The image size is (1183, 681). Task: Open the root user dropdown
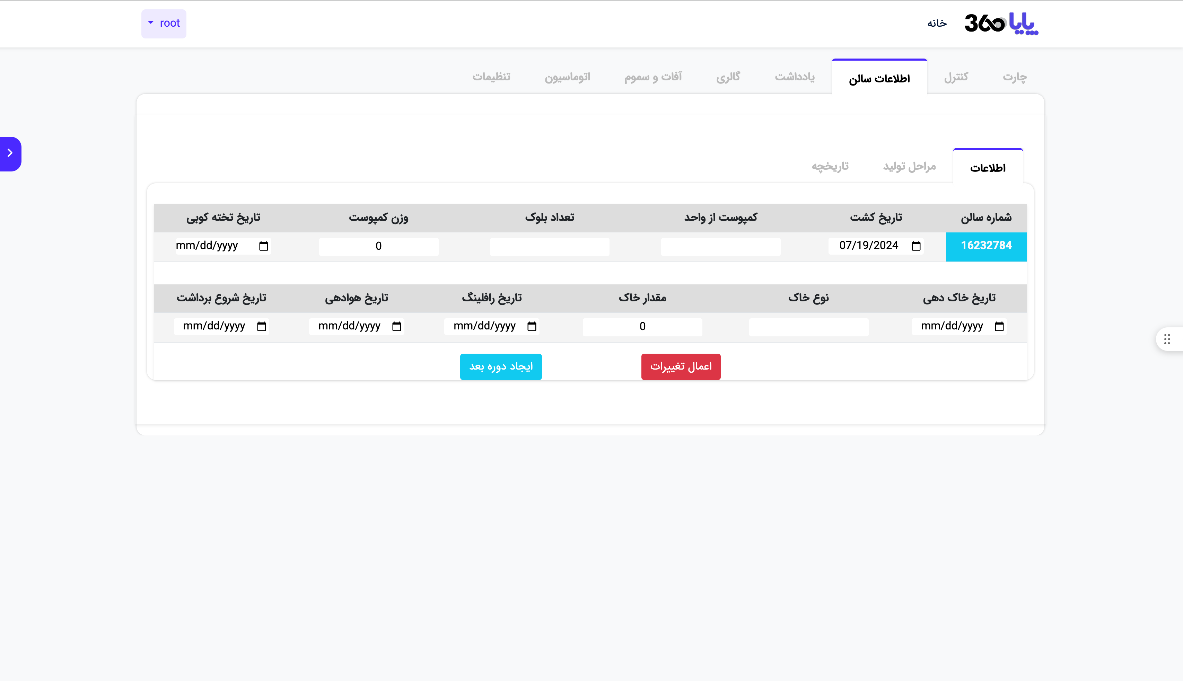[x=164, y=24]
